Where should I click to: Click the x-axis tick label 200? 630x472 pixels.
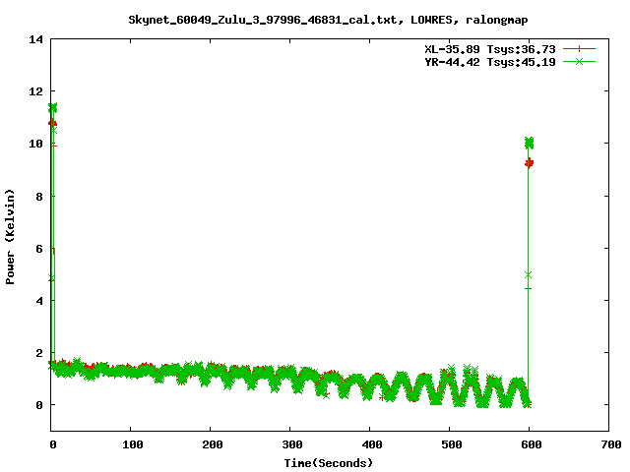point(213,444)
